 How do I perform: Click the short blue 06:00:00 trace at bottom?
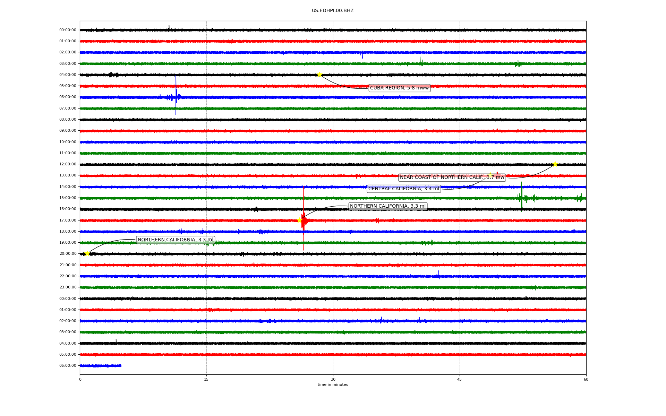click(x=101, y=366)
